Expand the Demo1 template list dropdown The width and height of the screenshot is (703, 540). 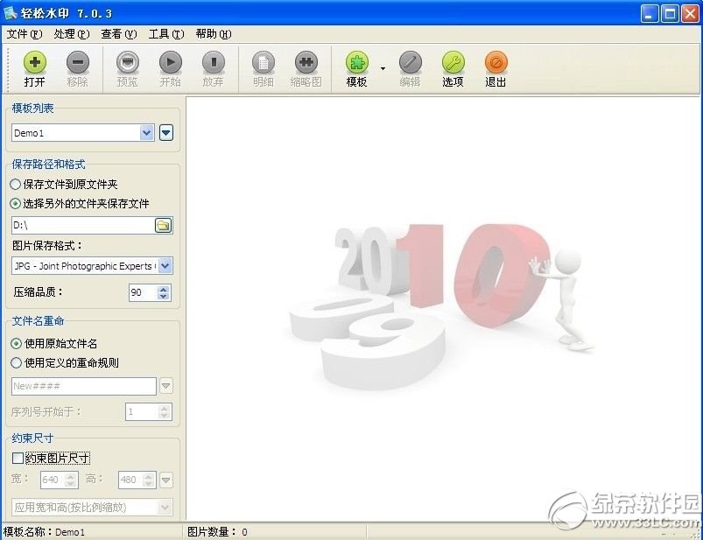click(x=146, y=133)
